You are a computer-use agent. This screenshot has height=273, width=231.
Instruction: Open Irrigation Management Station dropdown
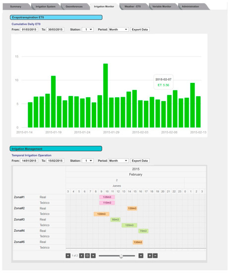[x=88, y=160]
